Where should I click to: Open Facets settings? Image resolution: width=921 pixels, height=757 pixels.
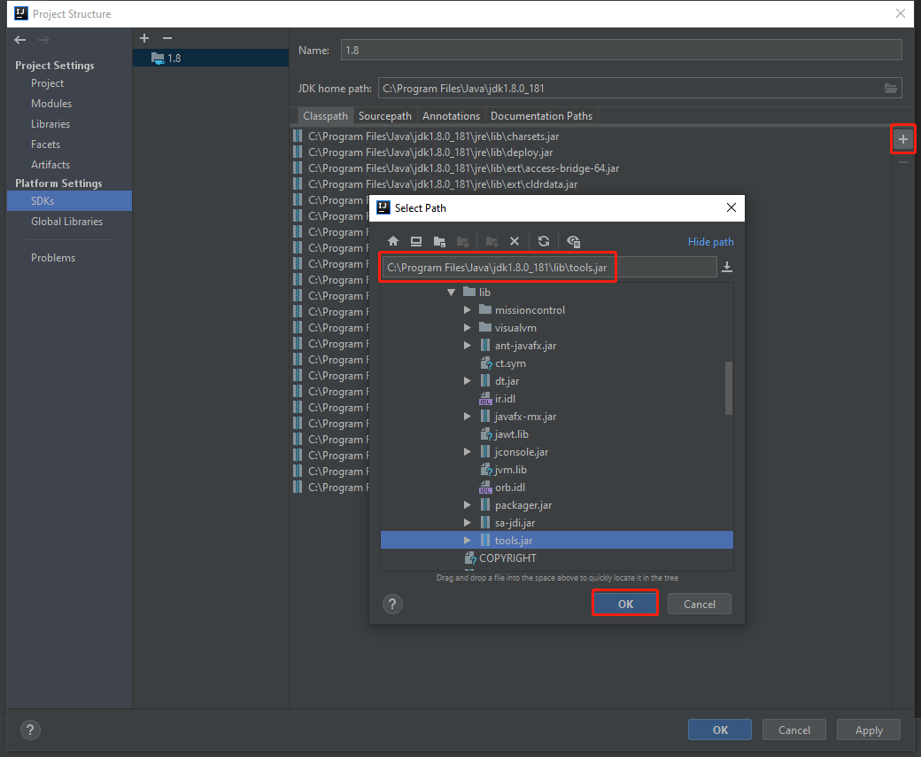[45, 144]
